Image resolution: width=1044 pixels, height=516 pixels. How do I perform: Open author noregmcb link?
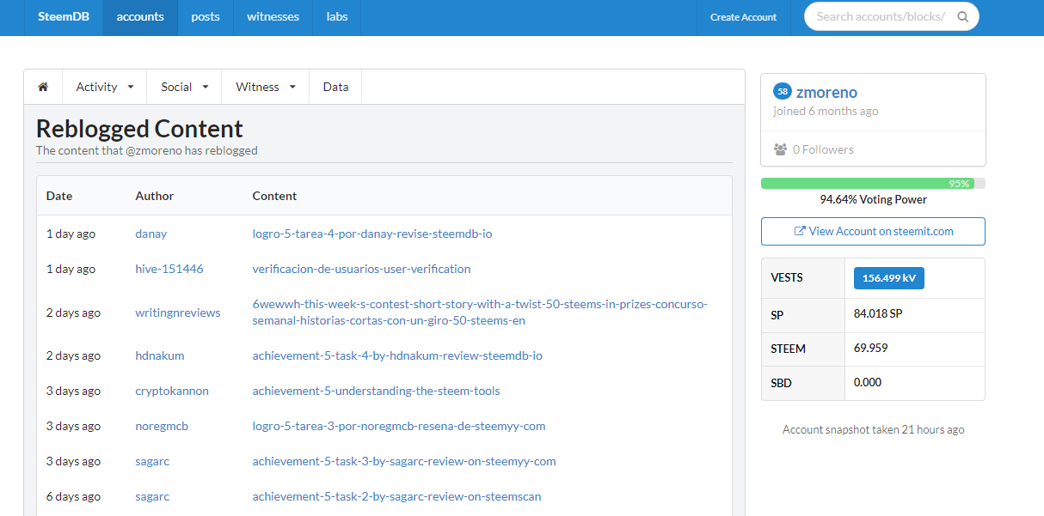coord(162,426)
